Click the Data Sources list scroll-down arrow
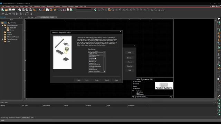Viewport: 221px width, 124px height. [x=104, y=72]
